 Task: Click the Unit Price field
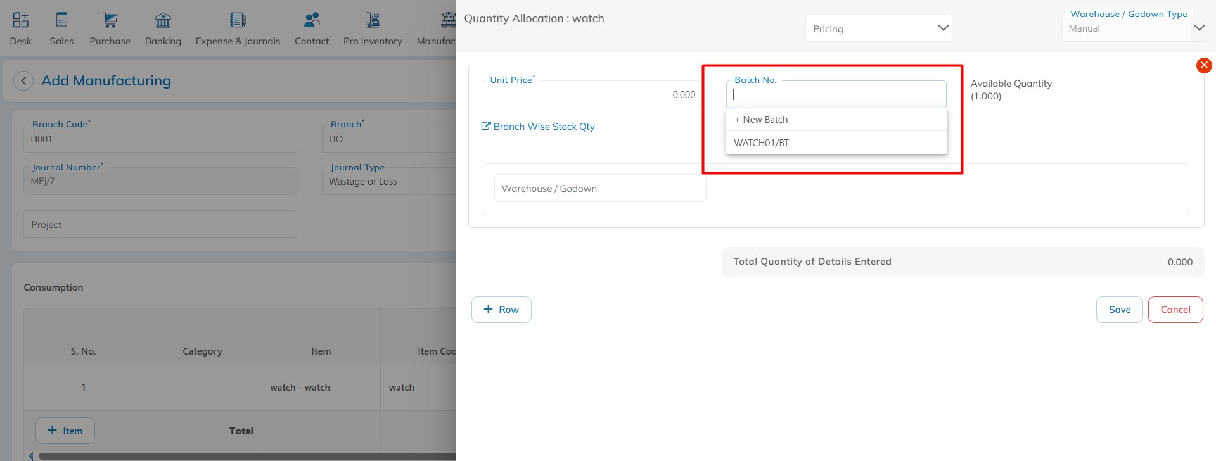(x=592, y=94)
